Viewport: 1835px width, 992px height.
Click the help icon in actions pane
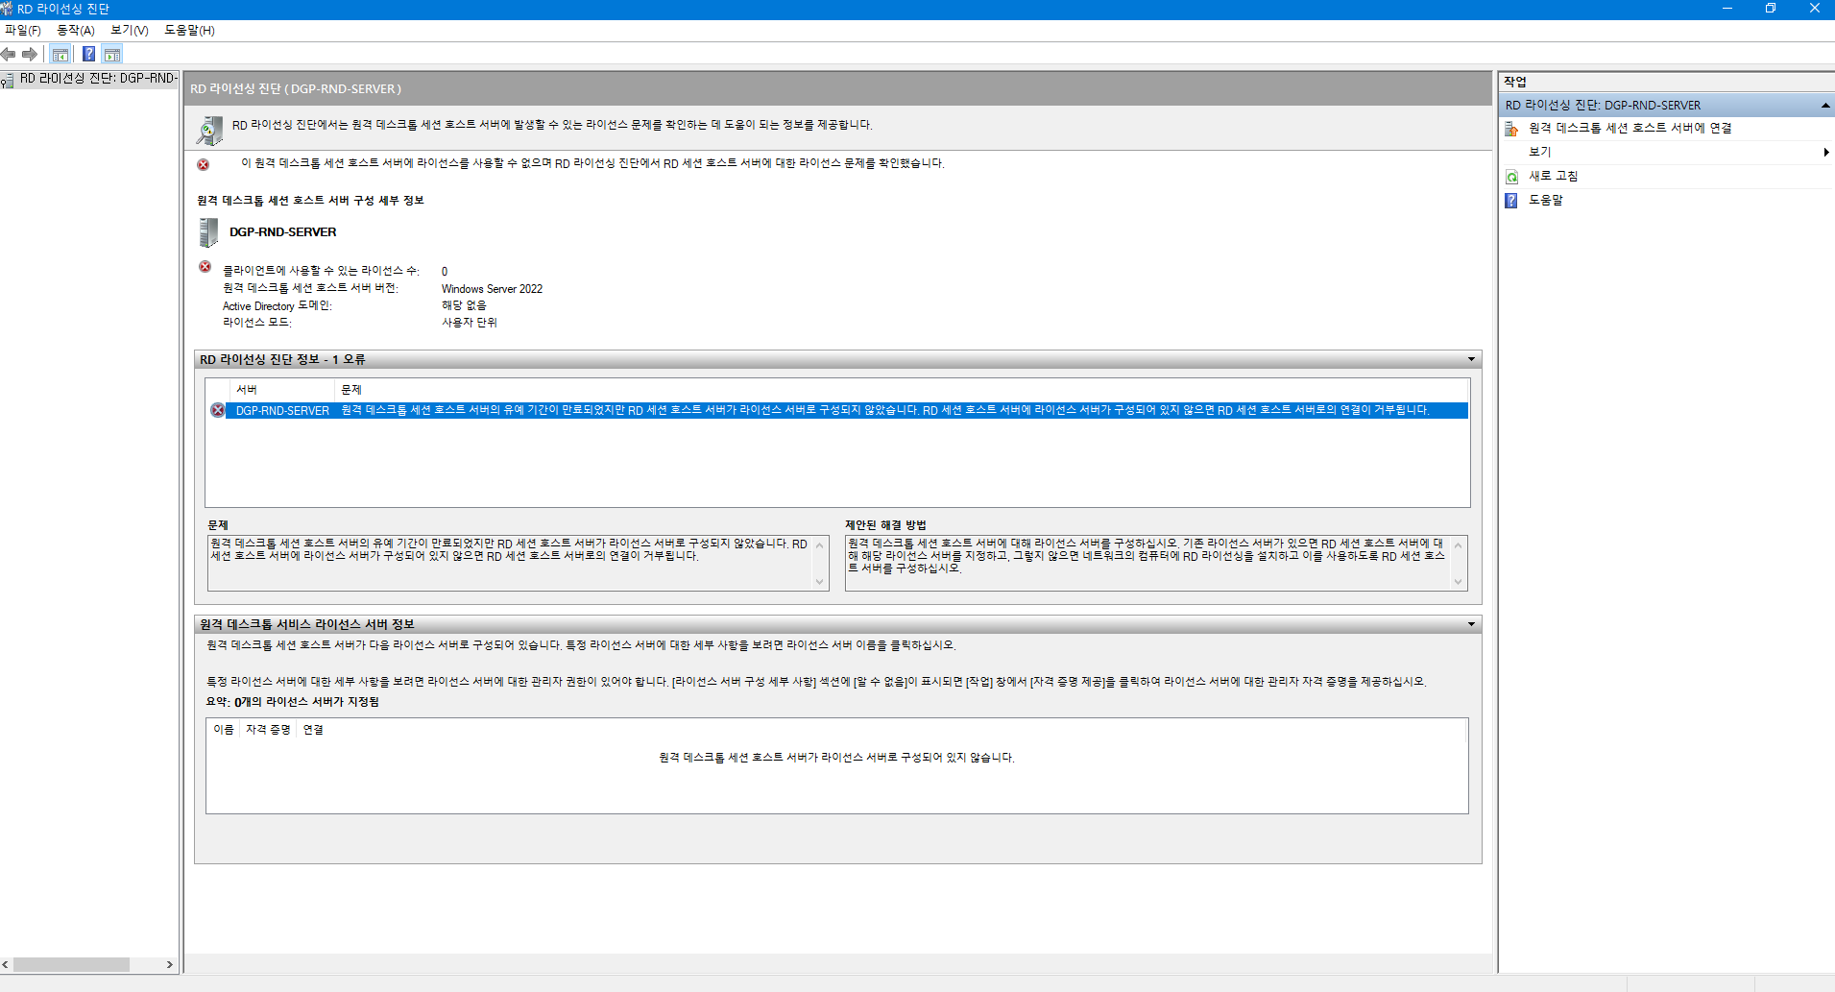point(1512,201)
